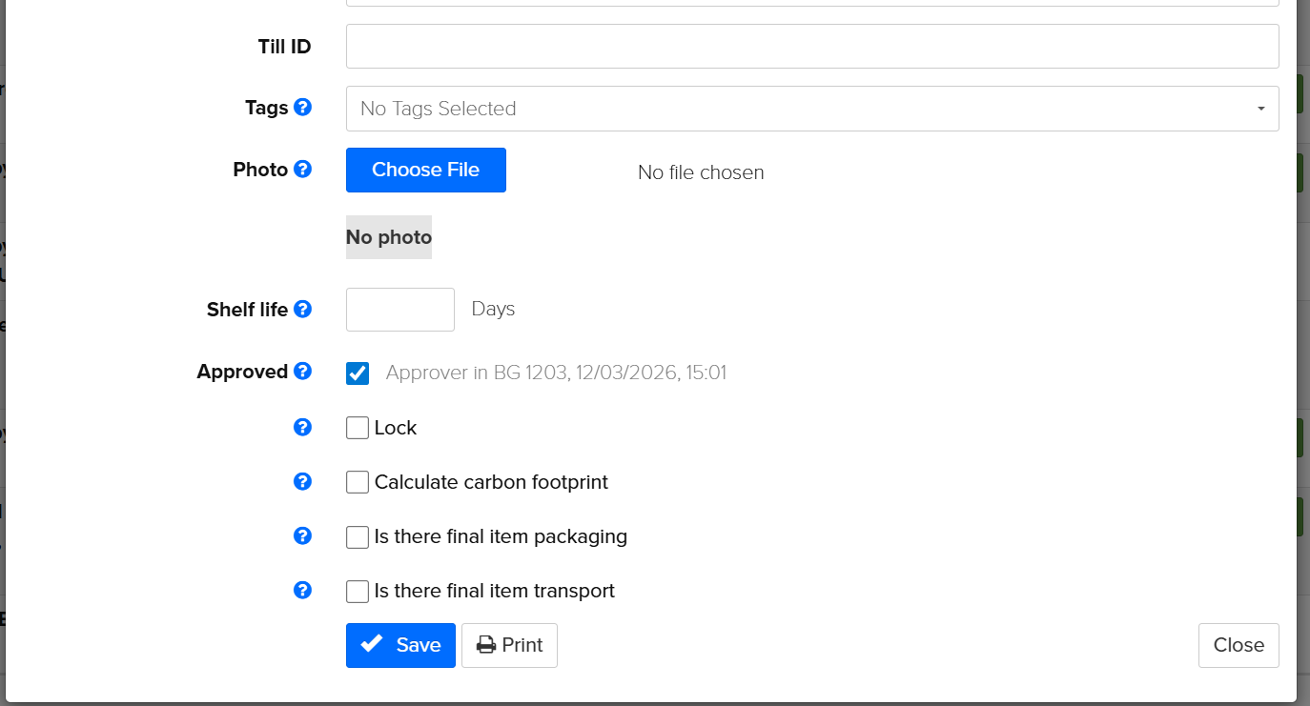Click the help icon for final item packaging
Viewport: 1310px width, 706px height.
point(302,535)
